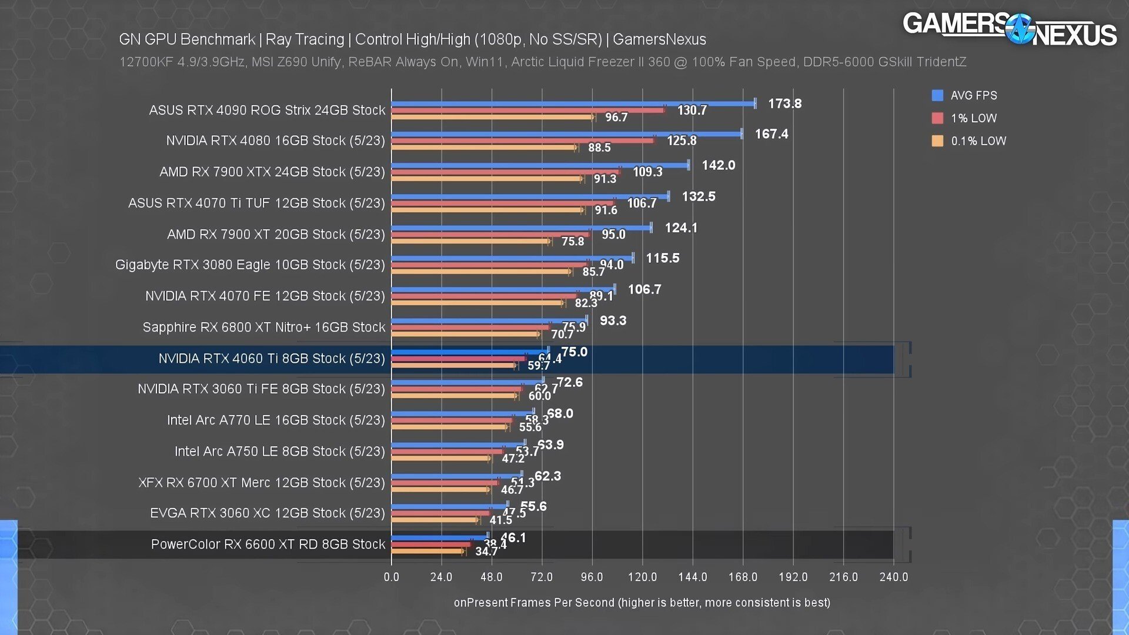Click the AVG FPS legend label
The image size is (1129, 635).
(x=974, y=95)
